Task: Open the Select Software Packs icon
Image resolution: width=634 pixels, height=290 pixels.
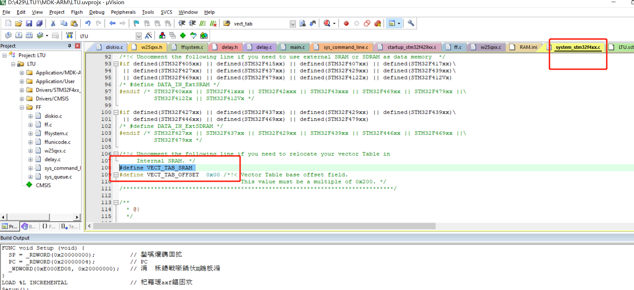Action: (193, 35)
